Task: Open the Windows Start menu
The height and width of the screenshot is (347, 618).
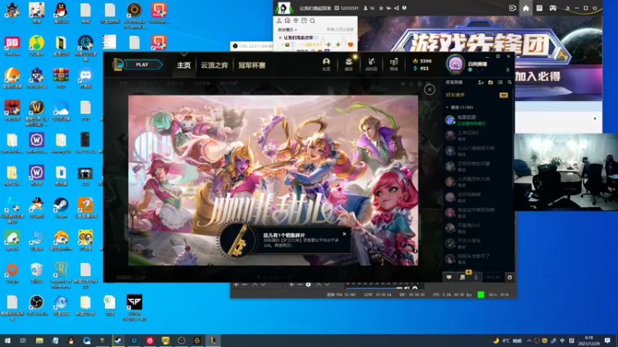Action: [x=7, y=340]
